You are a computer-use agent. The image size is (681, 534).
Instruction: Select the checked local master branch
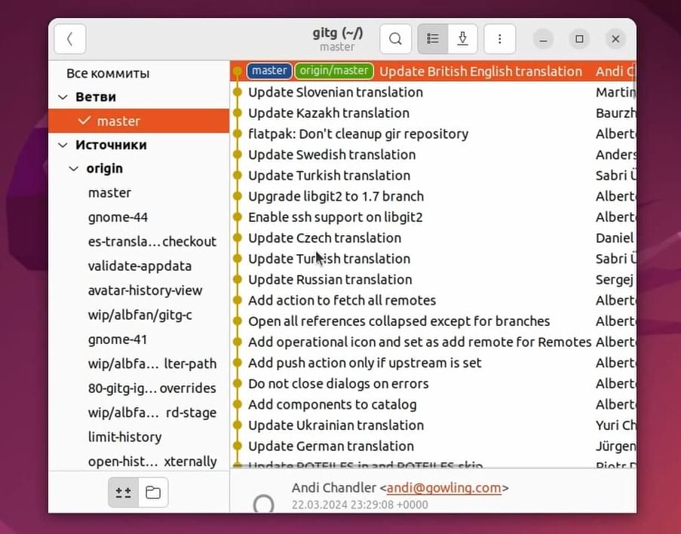pos(139,121)
